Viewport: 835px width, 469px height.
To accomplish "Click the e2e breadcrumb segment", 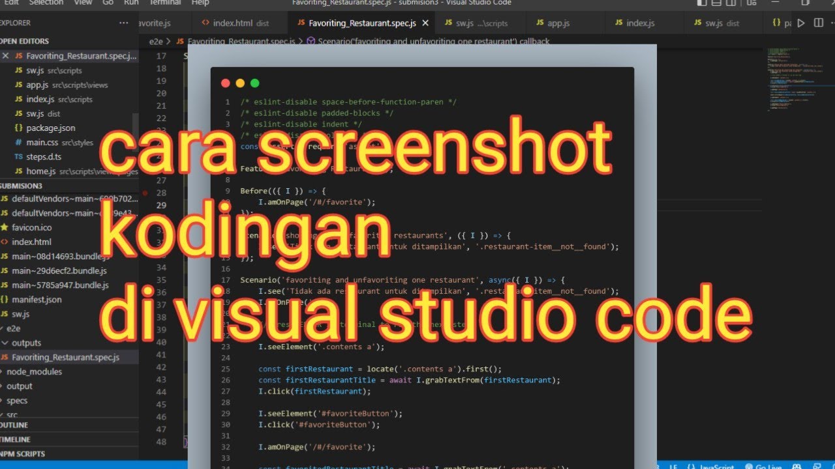I will click(156, 41).
